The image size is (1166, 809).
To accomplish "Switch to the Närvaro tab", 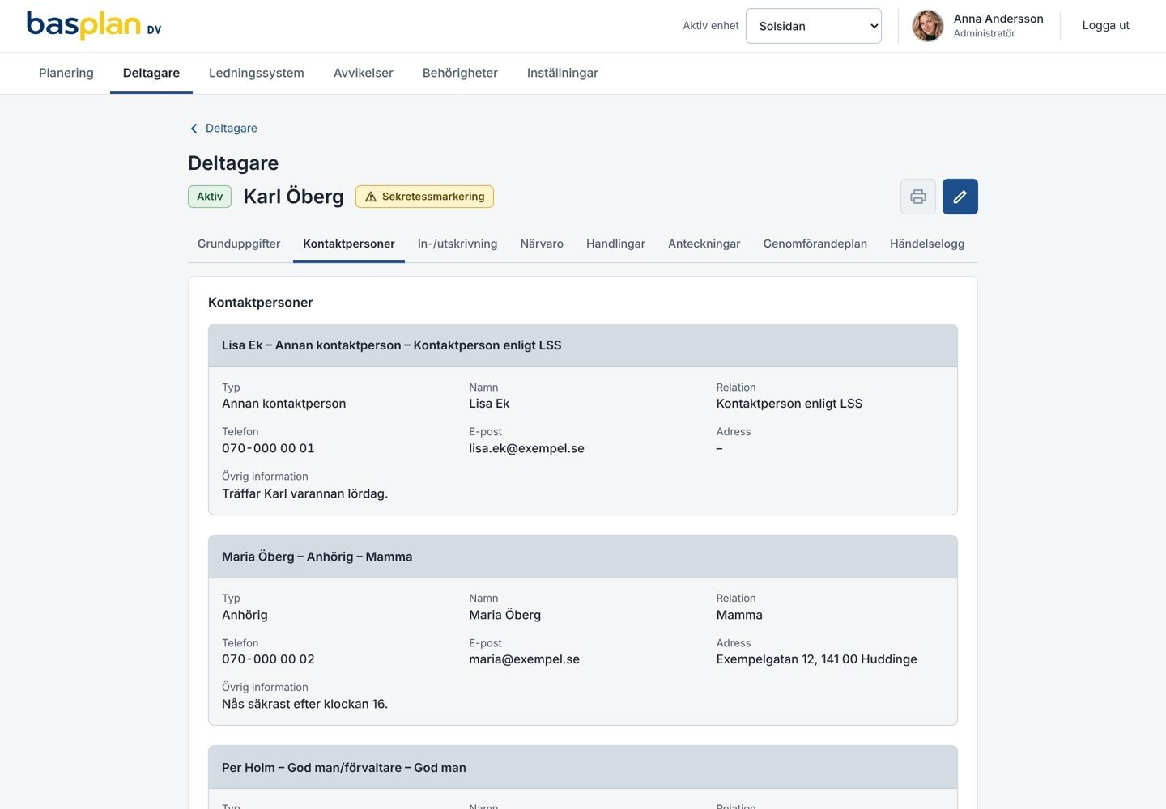I will tap(542, 244).
